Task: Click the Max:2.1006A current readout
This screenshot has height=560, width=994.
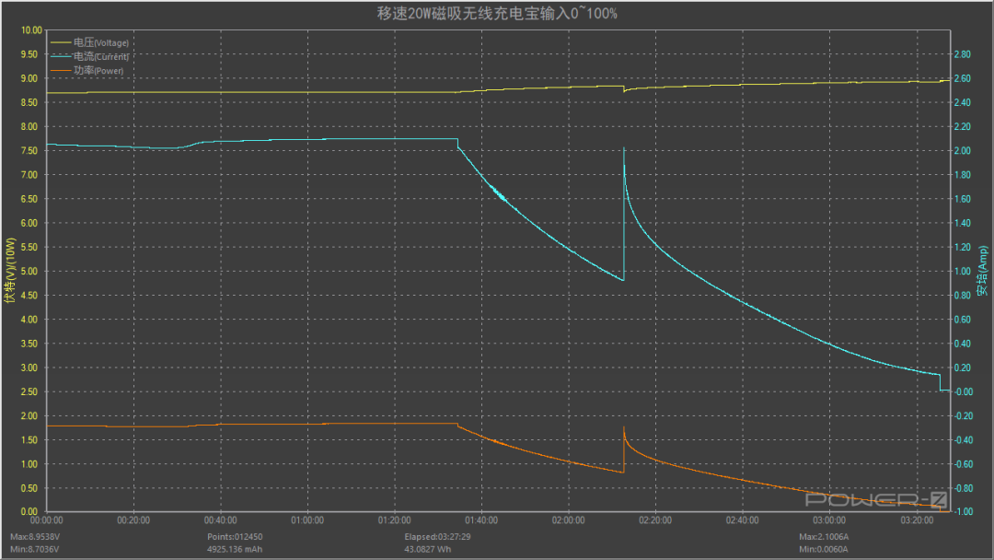Action: 824,537
